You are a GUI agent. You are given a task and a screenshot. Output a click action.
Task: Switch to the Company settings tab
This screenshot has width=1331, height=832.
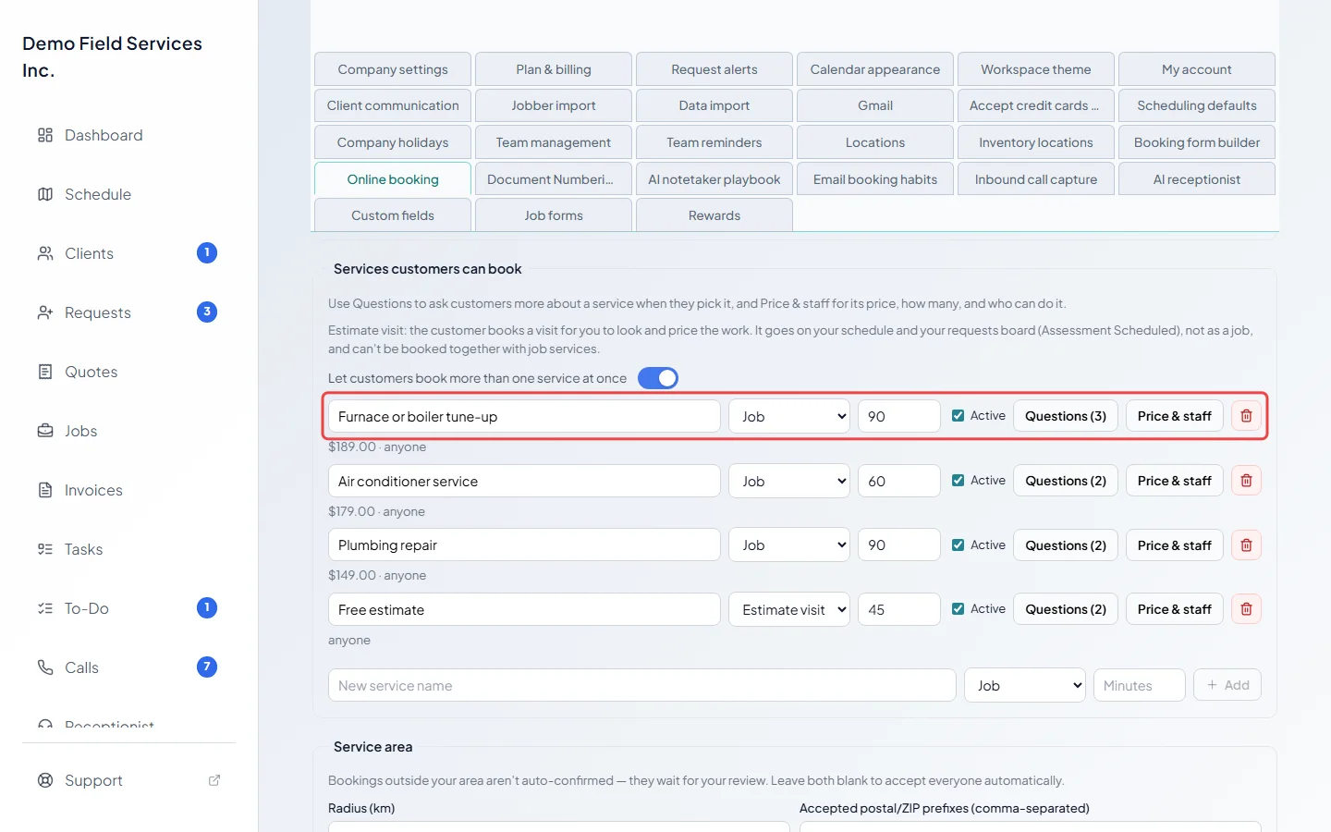(393, 69)
